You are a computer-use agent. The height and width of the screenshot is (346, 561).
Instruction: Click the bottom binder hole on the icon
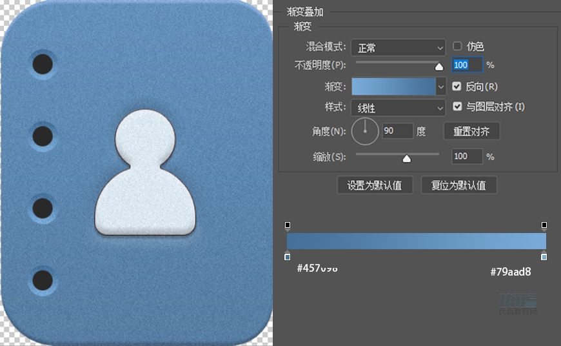click(x=43, y=280)
